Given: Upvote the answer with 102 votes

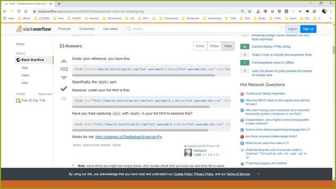Looking at the screenshot, I should [64, 61].
